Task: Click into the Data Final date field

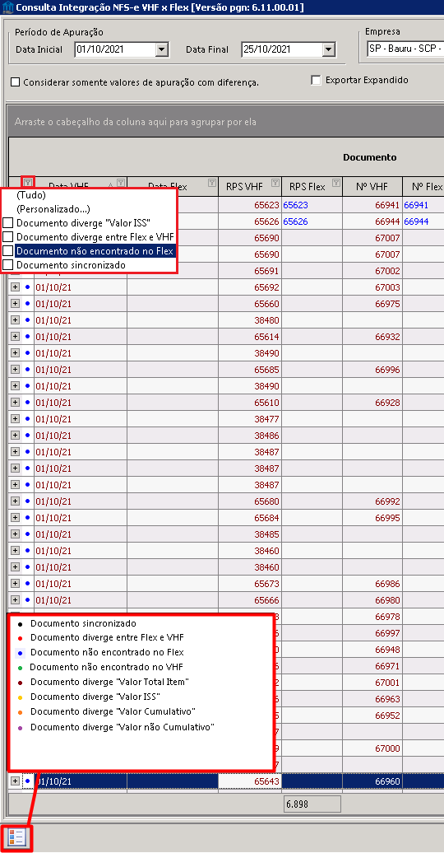Action: (x=281, y=49)
